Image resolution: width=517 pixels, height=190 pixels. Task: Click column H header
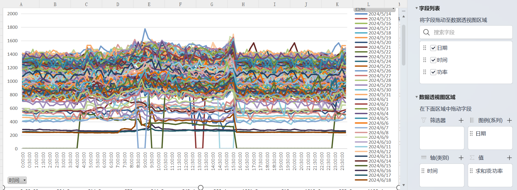click(243, 4)
